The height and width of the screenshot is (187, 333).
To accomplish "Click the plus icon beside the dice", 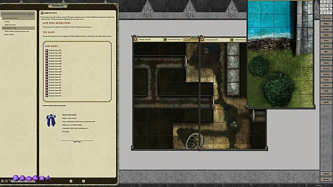I will pyautogui.click(x=3, y=181).
